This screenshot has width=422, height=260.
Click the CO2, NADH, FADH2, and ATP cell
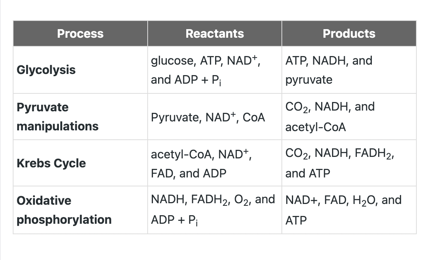tap(349, 163)
